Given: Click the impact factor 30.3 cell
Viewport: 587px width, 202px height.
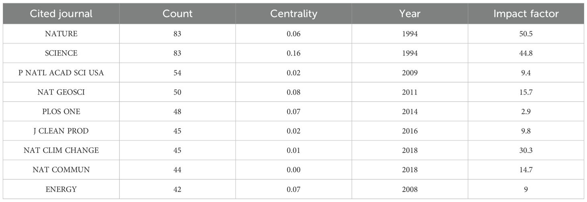Looking at the screenshot, I should click(x=526, y=150).
